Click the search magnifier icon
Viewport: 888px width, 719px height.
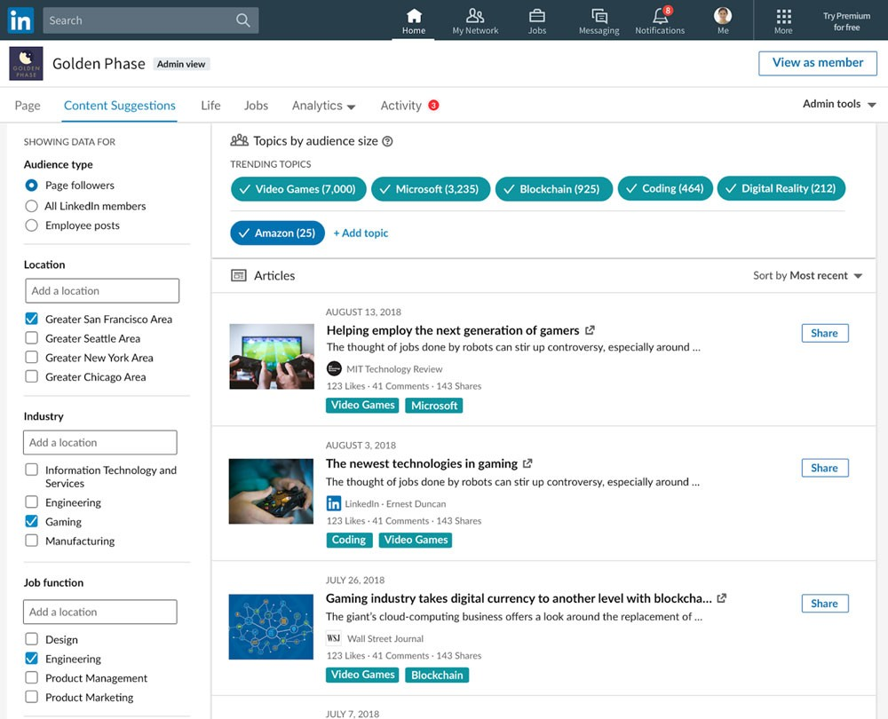(x=243, y=20)
